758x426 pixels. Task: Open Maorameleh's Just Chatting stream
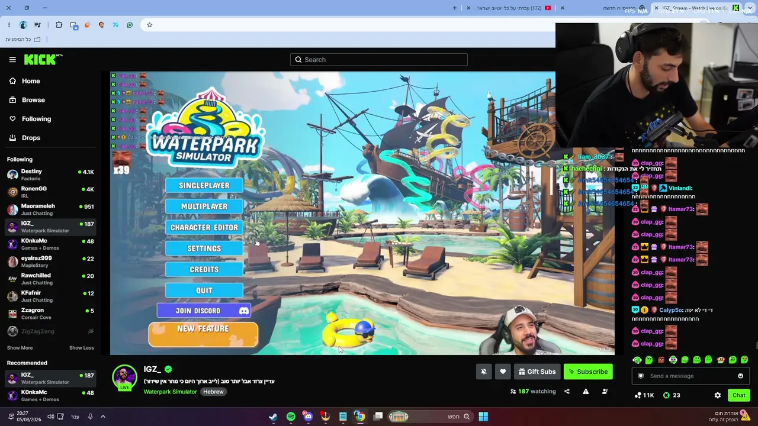50,209
